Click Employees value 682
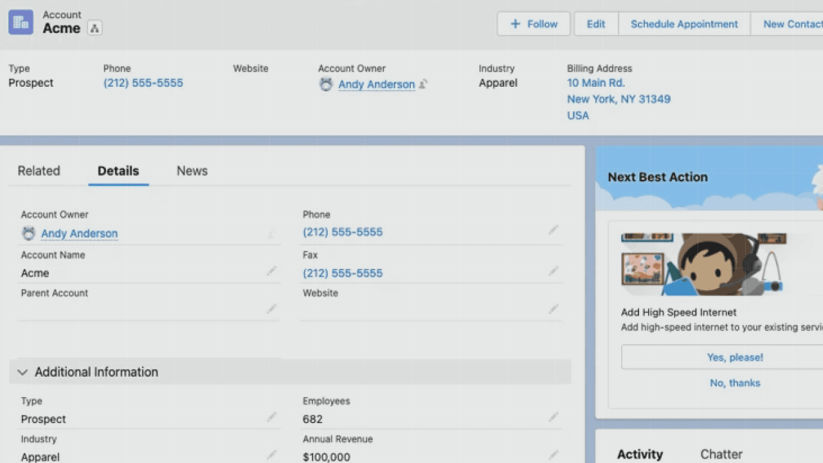The image size is (823, 463). click(x=312, y=419)
